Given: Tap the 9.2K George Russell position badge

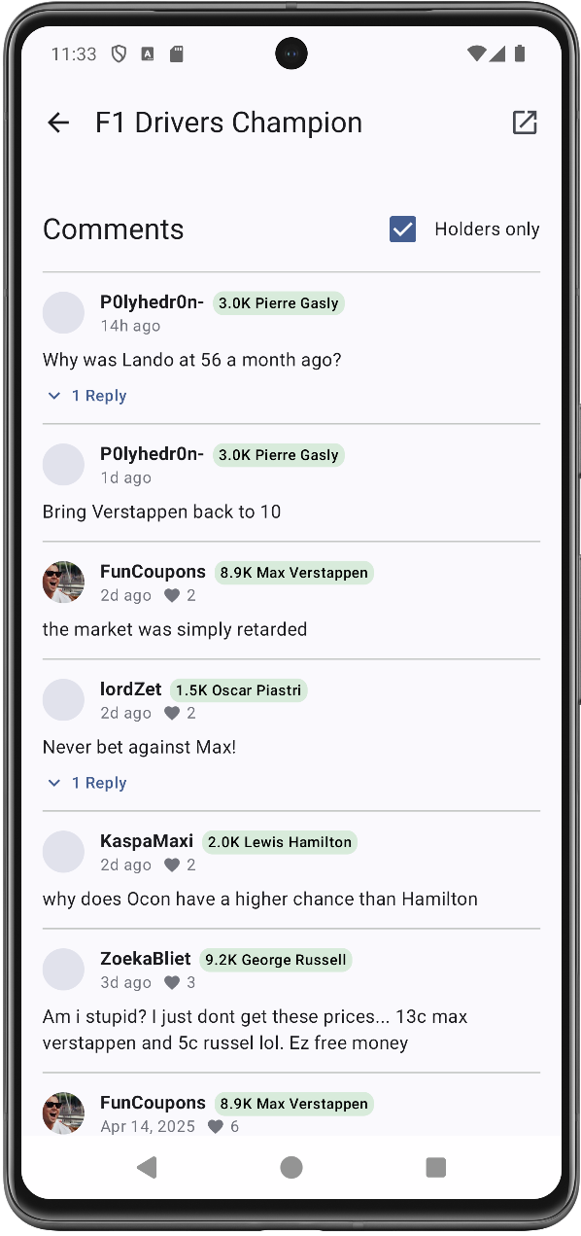Looking at the screenshot, I should point(276,960).
